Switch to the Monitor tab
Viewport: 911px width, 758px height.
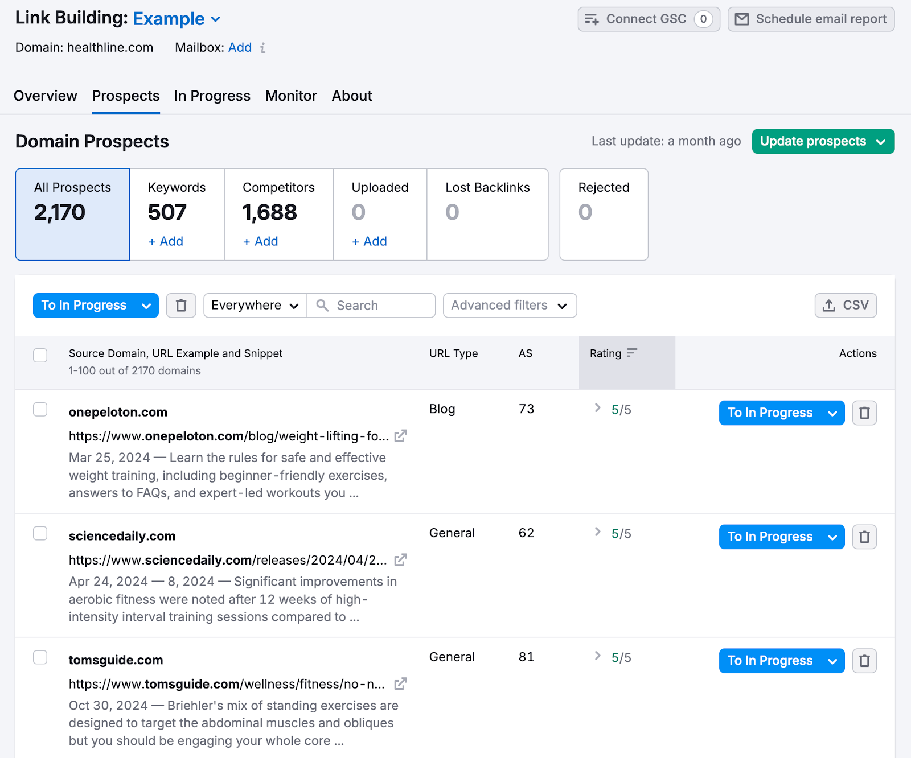(291, 96)
